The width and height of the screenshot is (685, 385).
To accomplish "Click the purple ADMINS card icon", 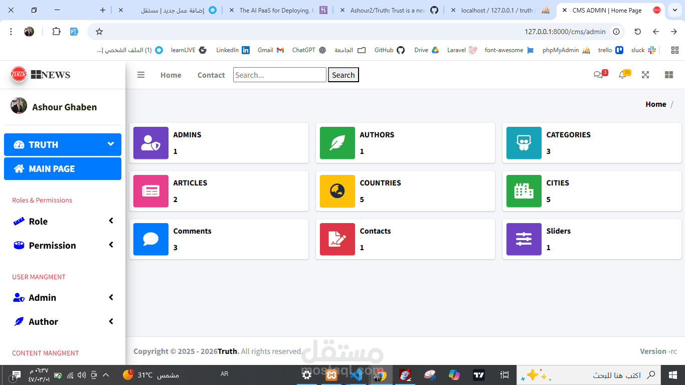I will 151,143.
